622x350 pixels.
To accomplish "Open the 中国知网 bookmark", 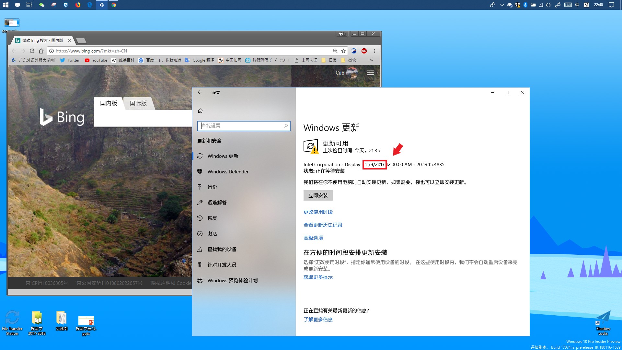I will (x=230, y=60).
